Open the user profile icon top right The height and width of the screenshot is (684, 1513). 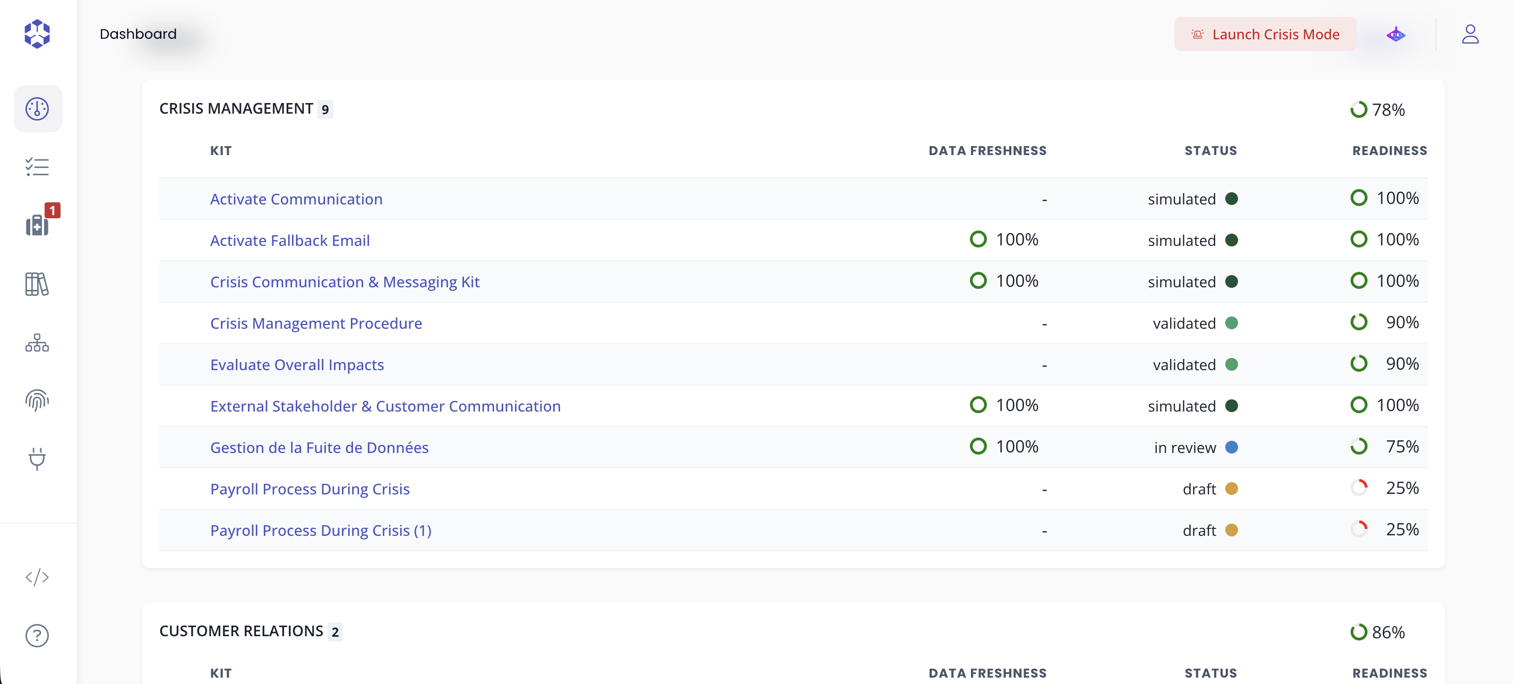point(1471,34)
